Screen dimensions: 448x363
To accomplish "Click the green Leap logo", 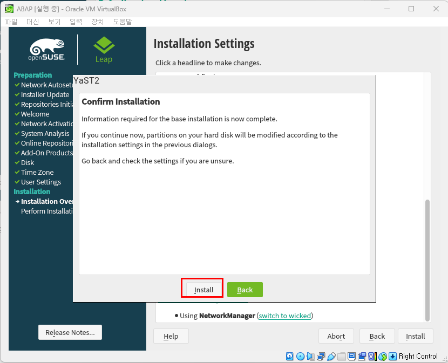I will pyautogui.click(x=104, y=50).
